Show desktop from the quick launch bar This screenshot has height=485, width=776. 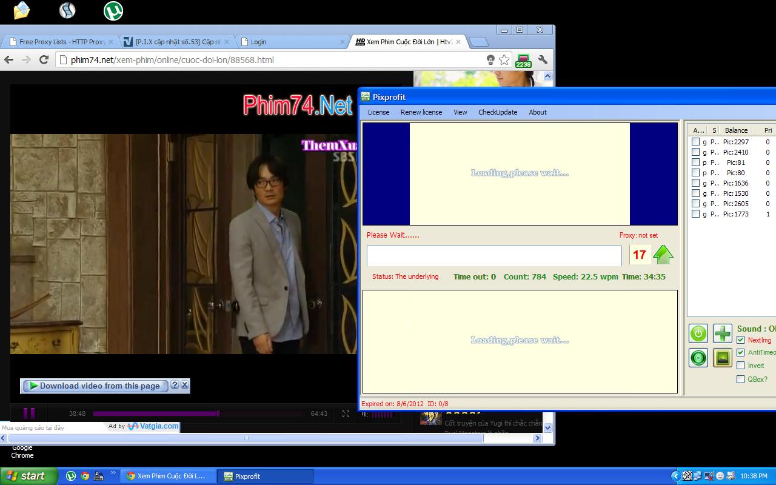click(x=98, y=476)
